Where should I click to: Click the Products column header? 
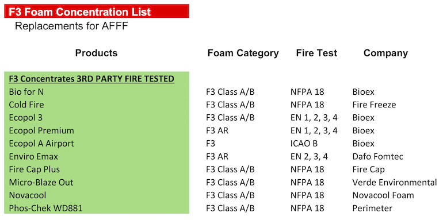[x=96, y=53]
